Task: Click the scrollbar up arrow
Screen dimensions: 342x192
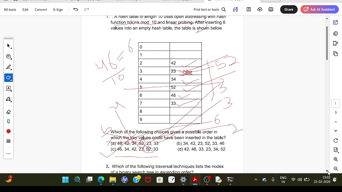Action: click(327, 18)
